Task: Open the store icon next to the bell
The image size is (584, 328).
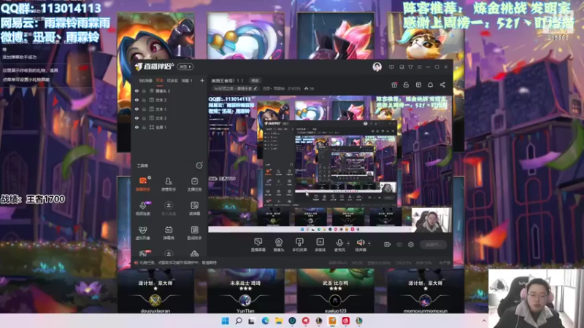Action: (418, 85)
